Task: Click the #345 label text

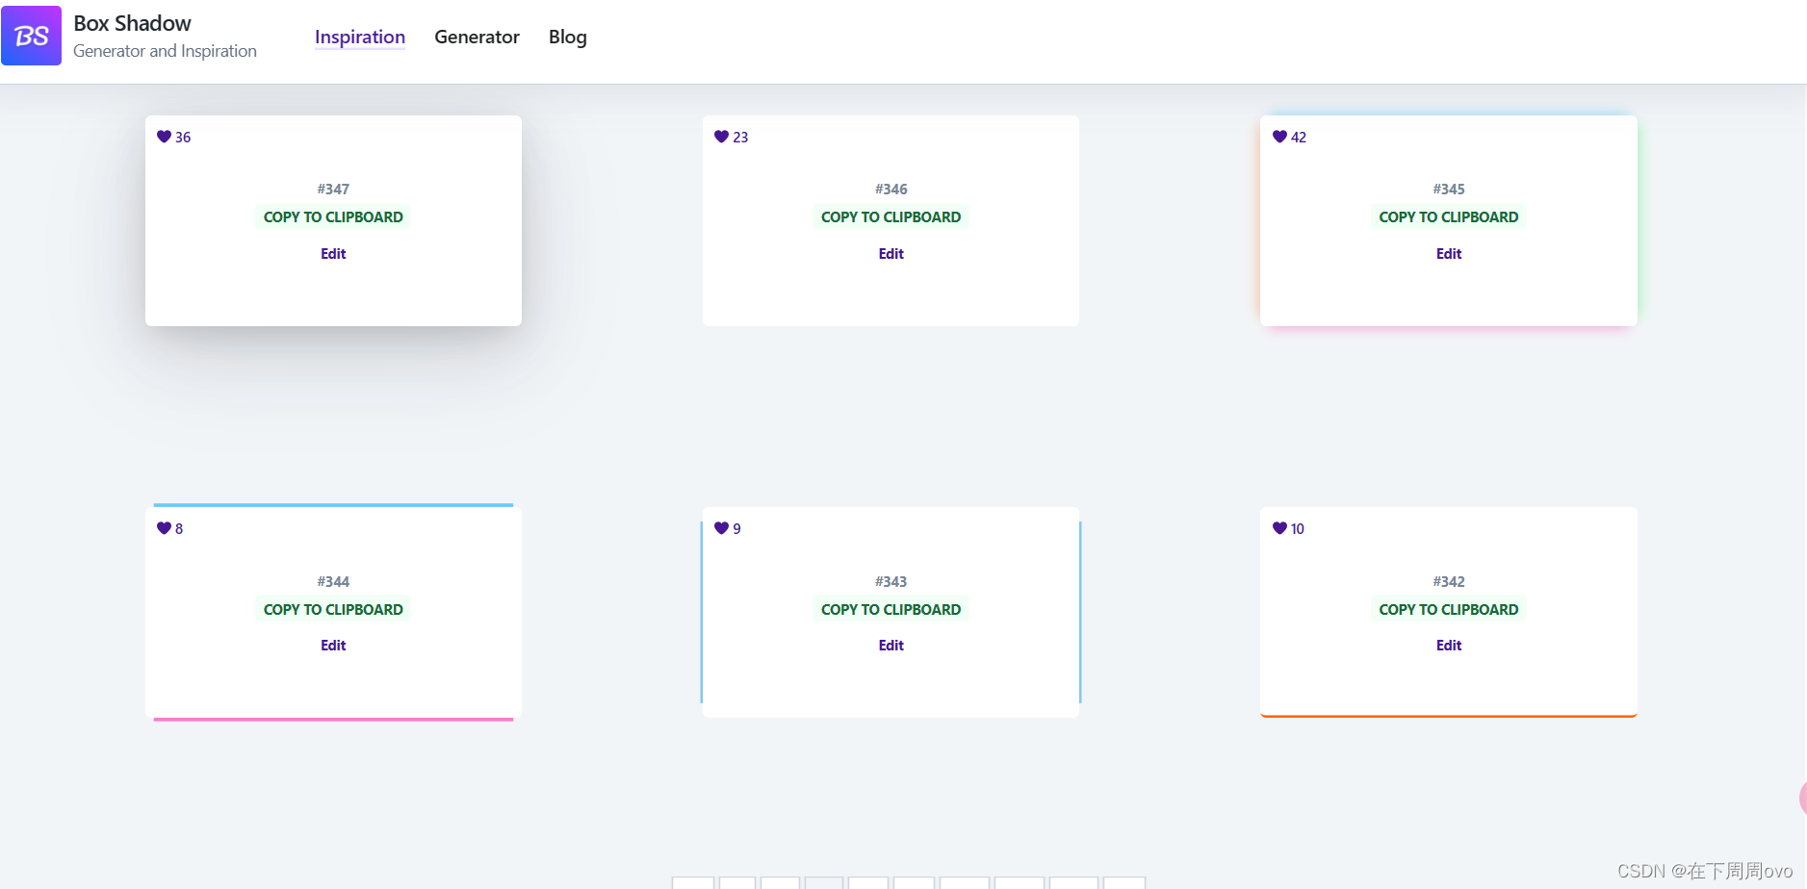Action: pyautogui.click(x=1449, y=190)
